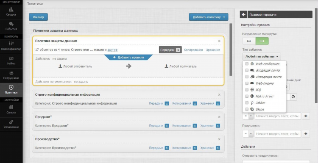Open the equals operator dropdown for Получатели

[248, 134]
